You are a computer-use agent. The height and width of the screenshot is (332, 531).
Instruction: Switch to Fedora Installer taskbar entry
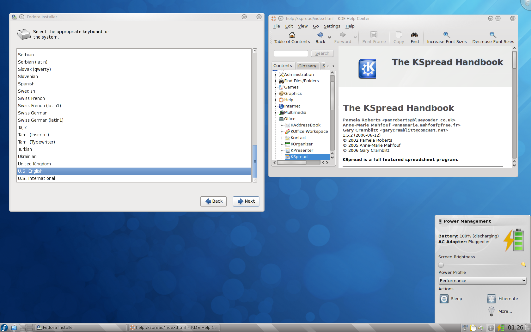click(81, 328)
